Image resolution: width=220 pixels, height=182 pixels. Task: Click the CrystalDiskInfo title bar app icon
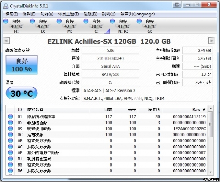(6, 6)
